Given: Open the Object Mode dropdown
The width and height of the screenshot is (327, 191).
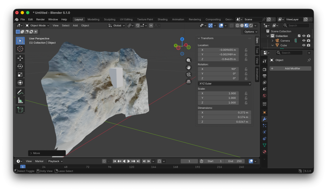Looking at the screenshot, I should coord(37,26).
